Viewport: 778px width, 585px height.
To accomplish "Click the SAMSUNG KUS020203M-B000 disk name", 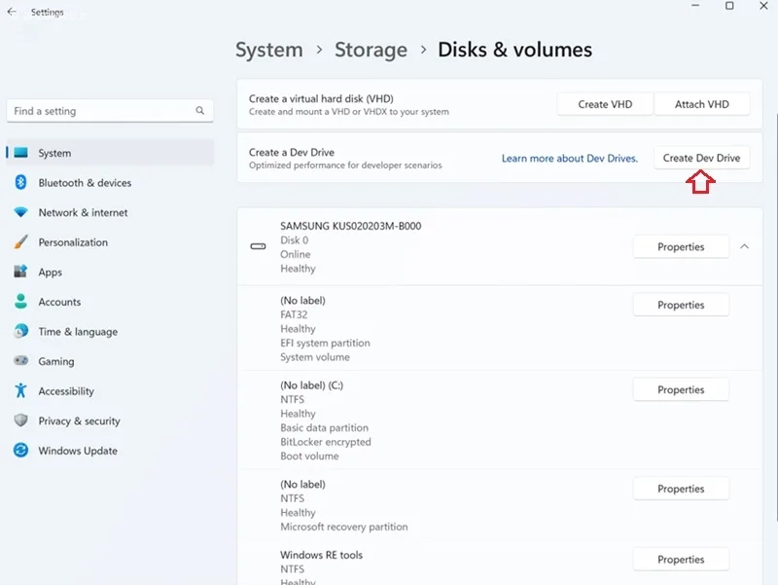I will point(351,226).
